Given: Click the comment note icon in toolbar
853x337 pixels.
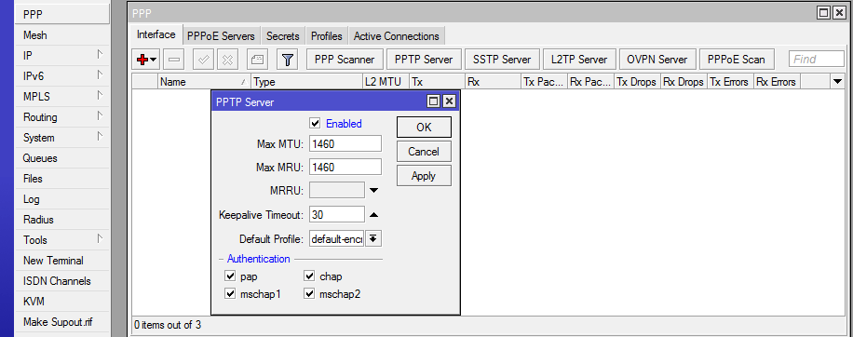Looking at the screenshot, I should [258, 60].
